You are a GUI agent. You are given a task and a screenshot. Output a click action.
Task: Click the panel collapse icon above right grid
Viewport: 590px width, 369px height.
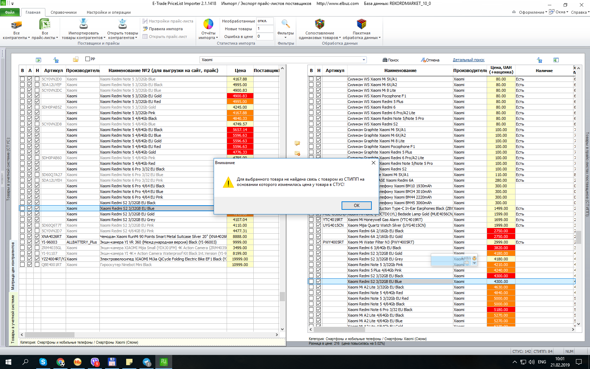tap(556, 60)
